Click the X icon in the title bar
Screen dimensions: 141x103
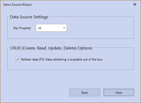coord(135,4)
